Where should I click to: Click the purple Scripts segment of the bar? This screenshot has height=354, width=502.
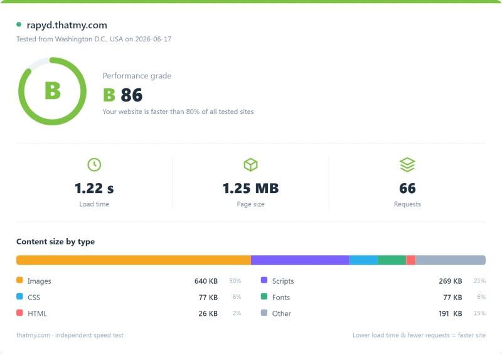click(301, 260)
